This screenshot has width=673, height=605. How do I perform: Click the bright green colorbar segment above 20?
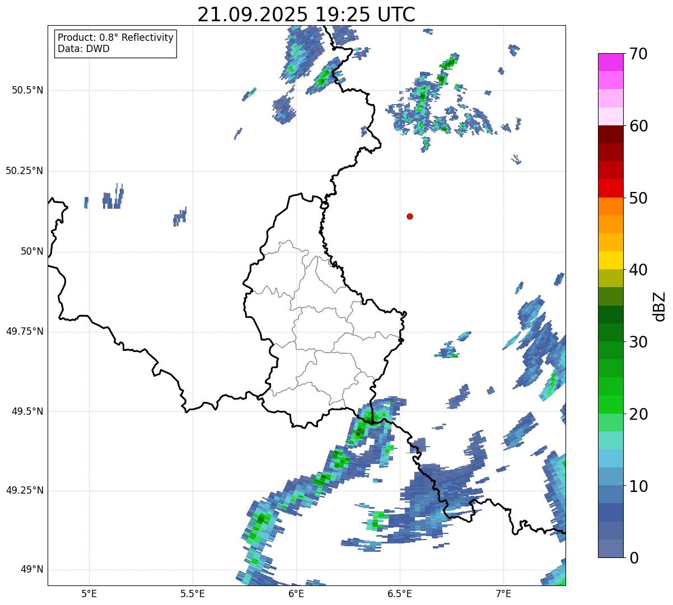(611, 404)
